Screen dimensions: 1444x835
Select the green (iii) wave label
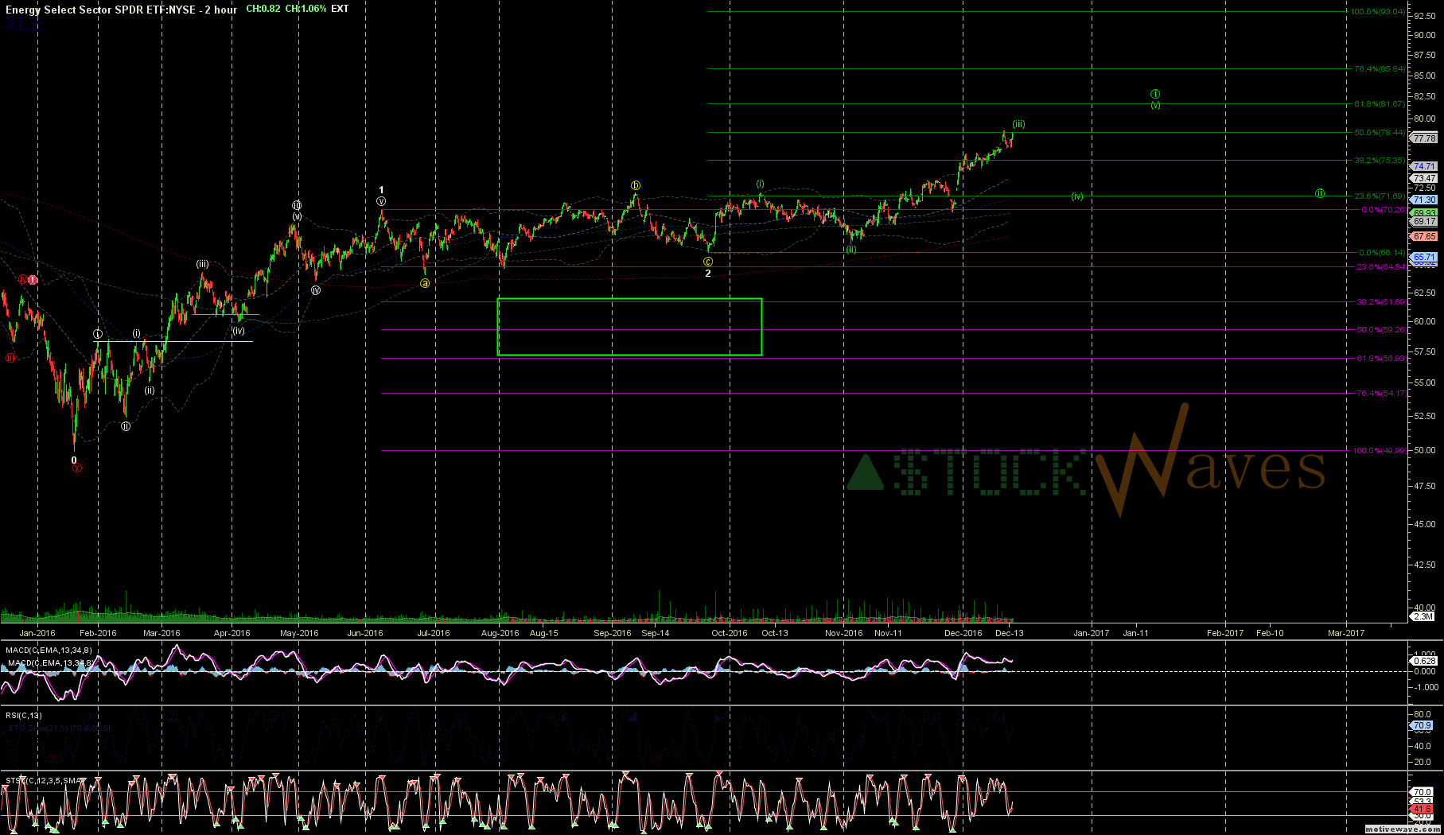pyautogui.click(x=1018, y=124)
